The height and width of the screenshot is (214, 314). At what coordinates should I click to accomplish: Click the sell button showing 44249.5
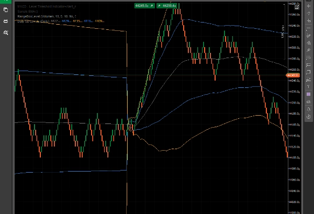coord(144,6)
